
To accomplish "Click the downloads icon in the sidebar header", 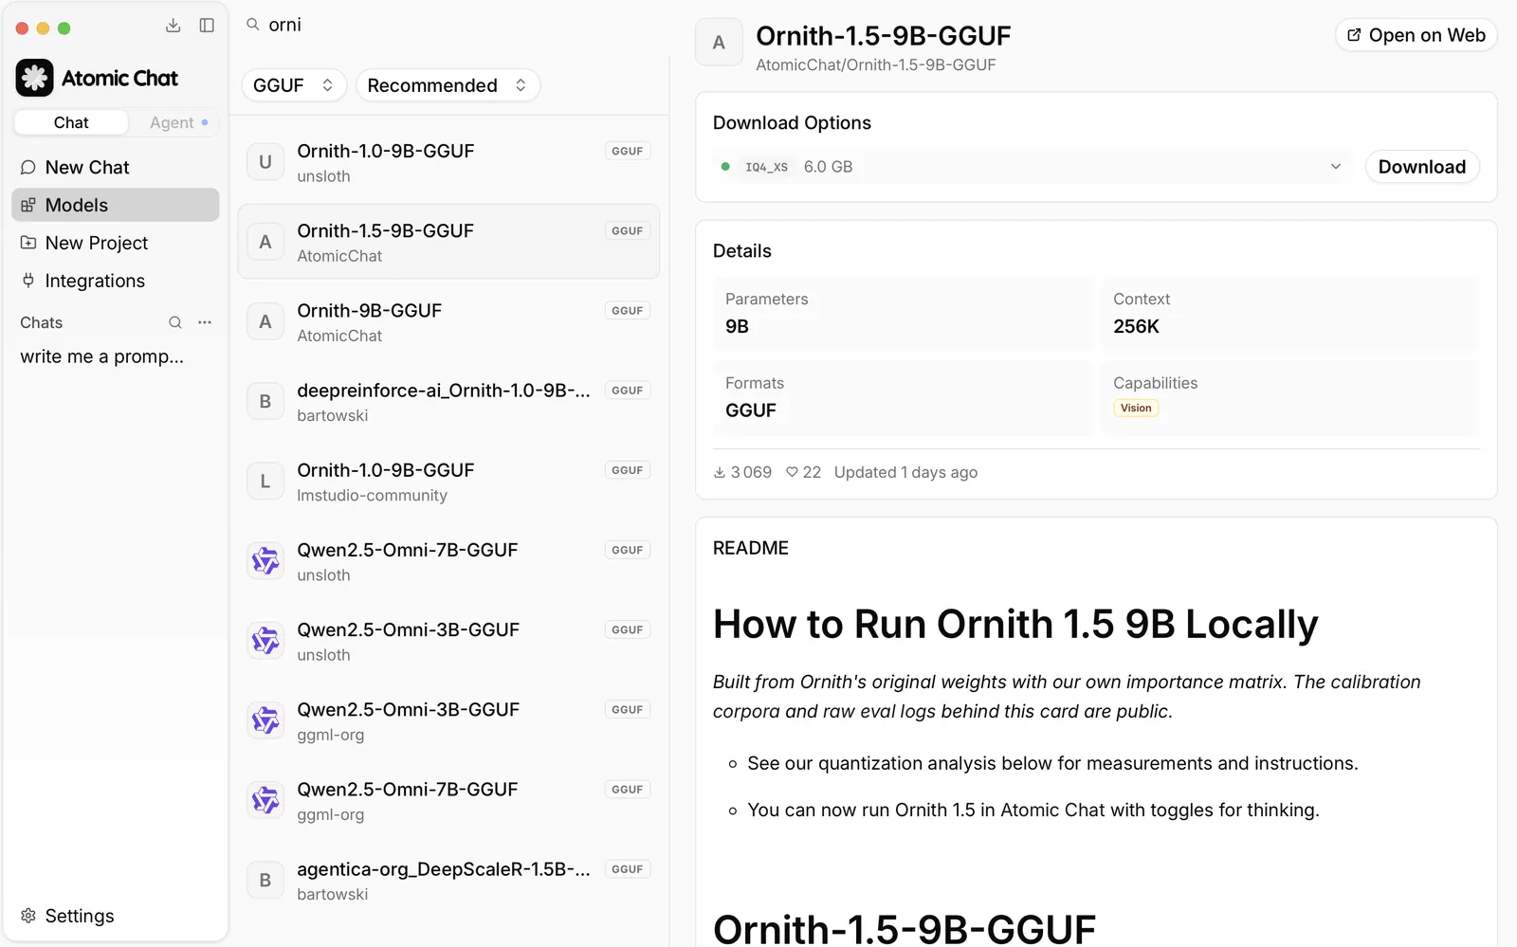I will pos(173,26).
